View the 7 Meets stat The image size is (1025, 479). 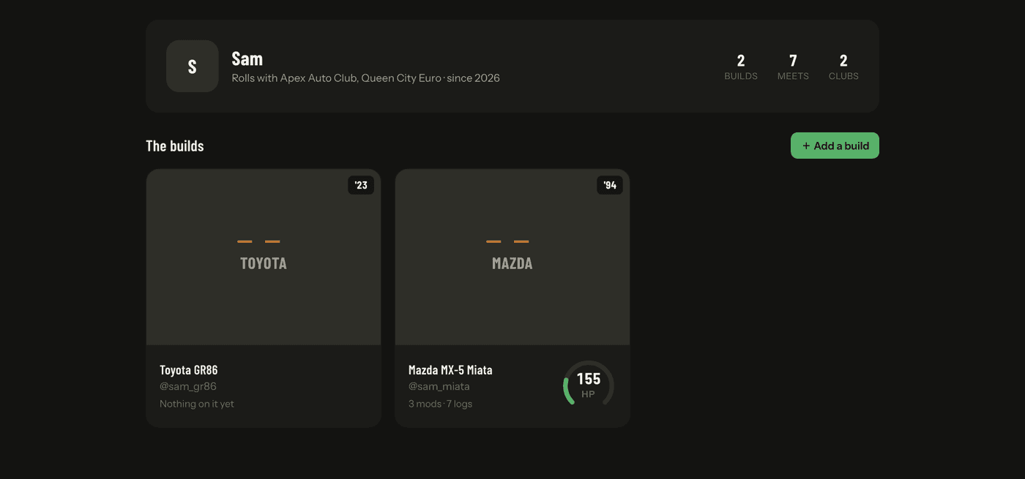(793, 67)
